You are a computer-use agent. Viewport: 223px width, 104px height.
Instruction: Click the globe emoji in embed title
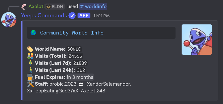33,33
